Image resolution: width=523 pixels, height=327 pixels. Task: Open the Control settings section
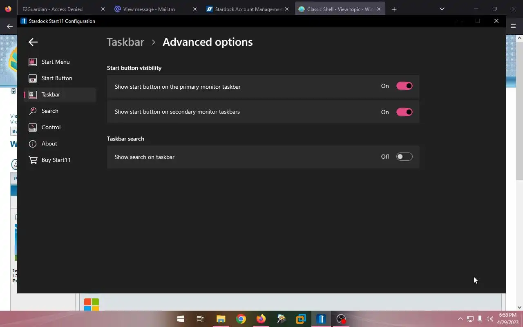point(60,127)
